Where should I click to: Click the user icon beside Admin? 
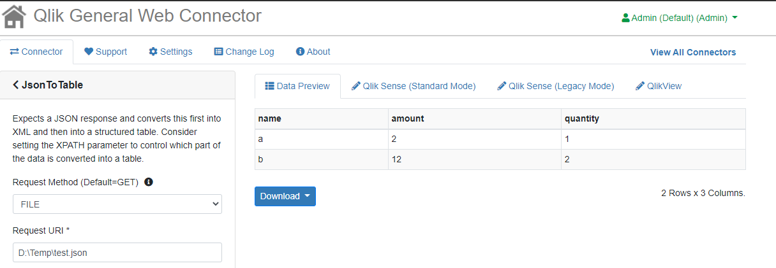pos(625,18)
